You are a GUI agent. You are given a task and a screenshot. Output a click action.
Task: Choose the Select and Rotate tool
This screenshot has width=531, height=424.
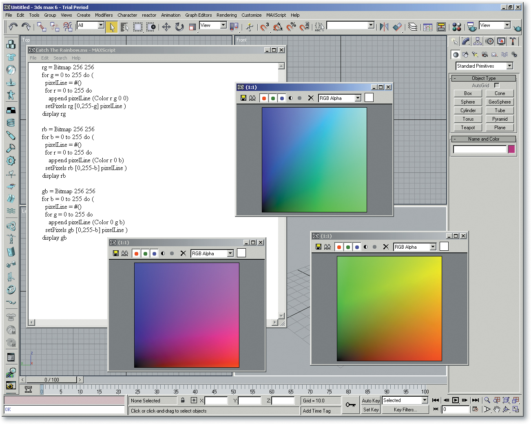[x=179, y=27]
